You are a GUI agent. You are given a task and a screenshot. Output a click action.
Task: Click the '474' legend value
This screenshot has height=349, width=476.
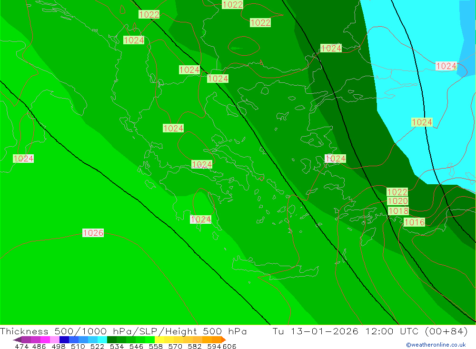[21, 346]
